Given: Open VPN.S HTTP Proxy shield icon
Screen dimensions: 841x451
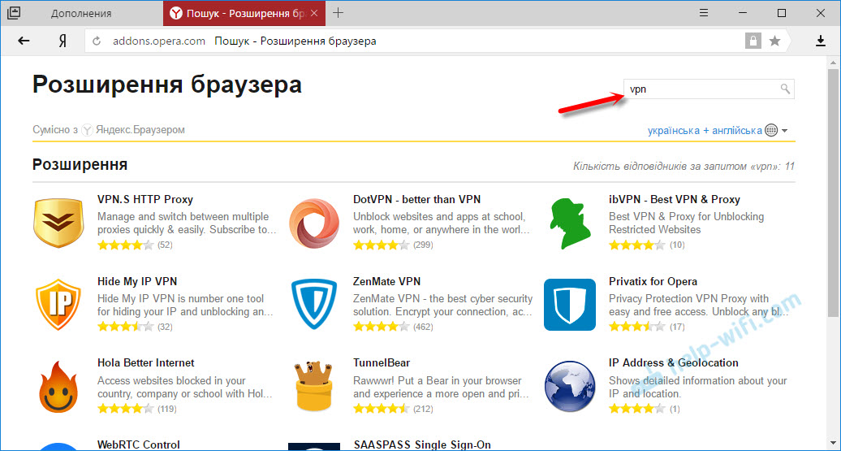Looking at the screenshot, I should (x=58, y=224).
